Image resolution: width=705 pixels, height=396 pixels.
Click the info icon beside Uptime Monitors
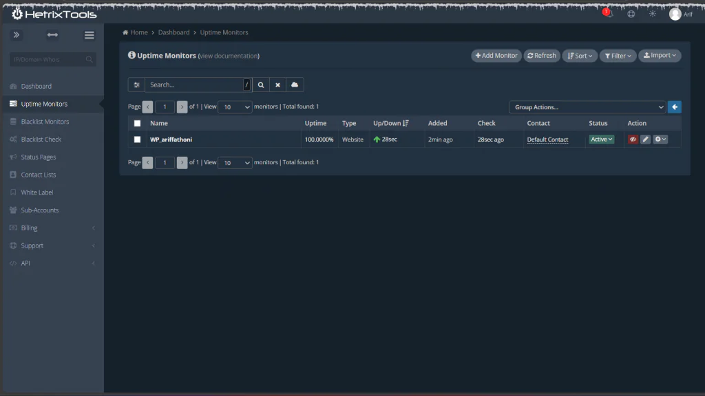coord(131,55)
